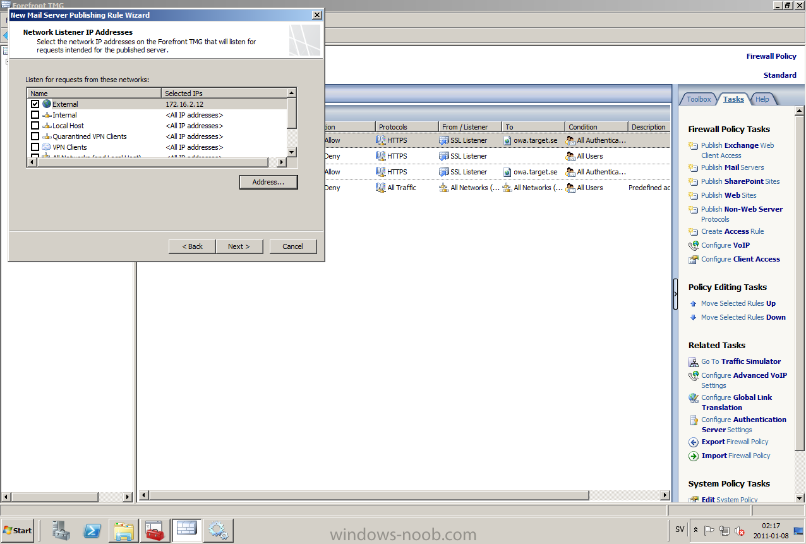Open Server Manager from the taskbar
The height and width of the screenshot is (544, 806).
(61, 531)
